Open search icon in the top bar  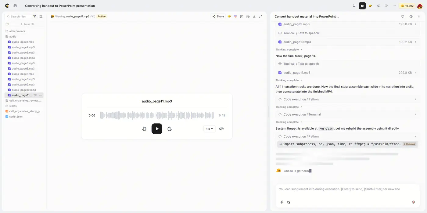click(354, 6)
